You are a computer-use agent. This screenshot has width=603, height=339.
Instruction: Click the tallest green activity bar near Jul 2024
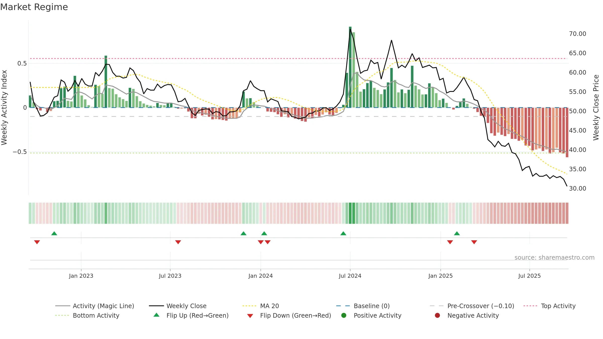coord(350,67)
